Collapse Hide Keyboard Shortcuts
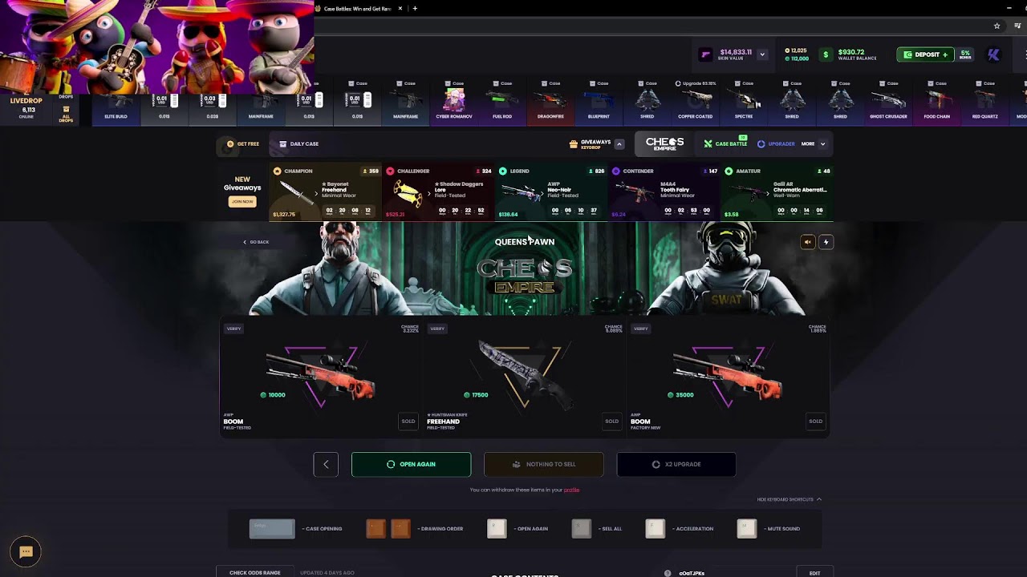Image resolution: width=1027 pixels, height=577 pixels. pos(790,499)
